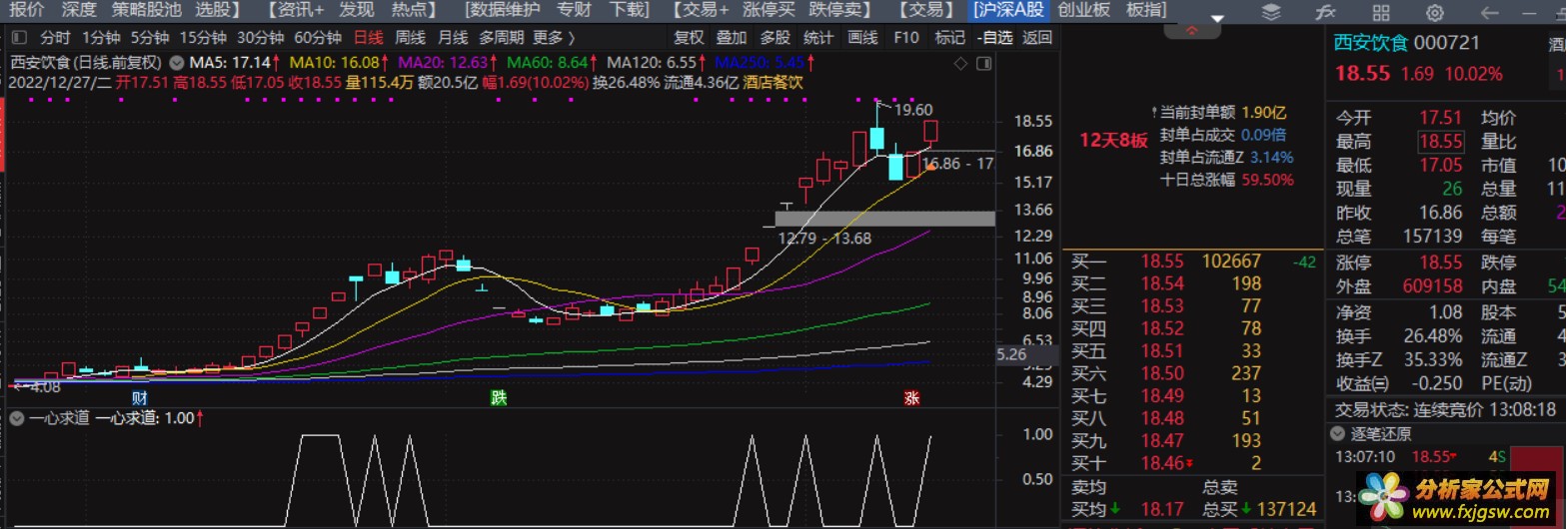Switch to 分时 chart period

(55, 38)
